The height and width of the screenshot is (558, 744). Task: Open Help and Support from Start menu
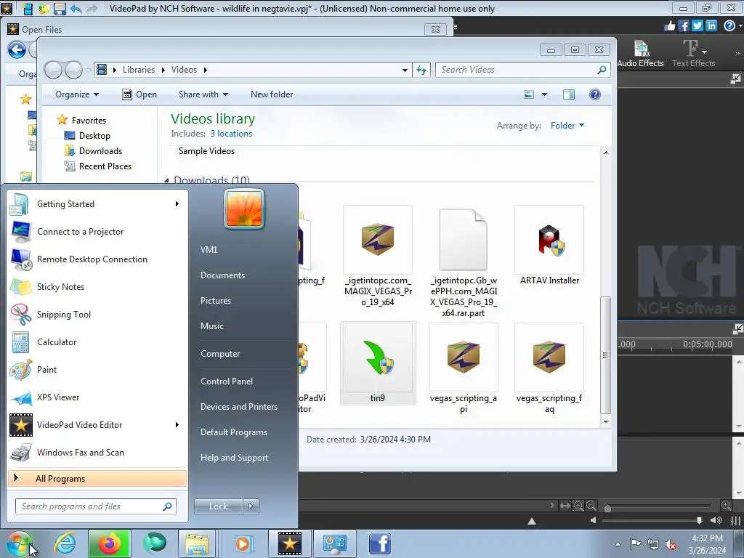click(234, 458)
